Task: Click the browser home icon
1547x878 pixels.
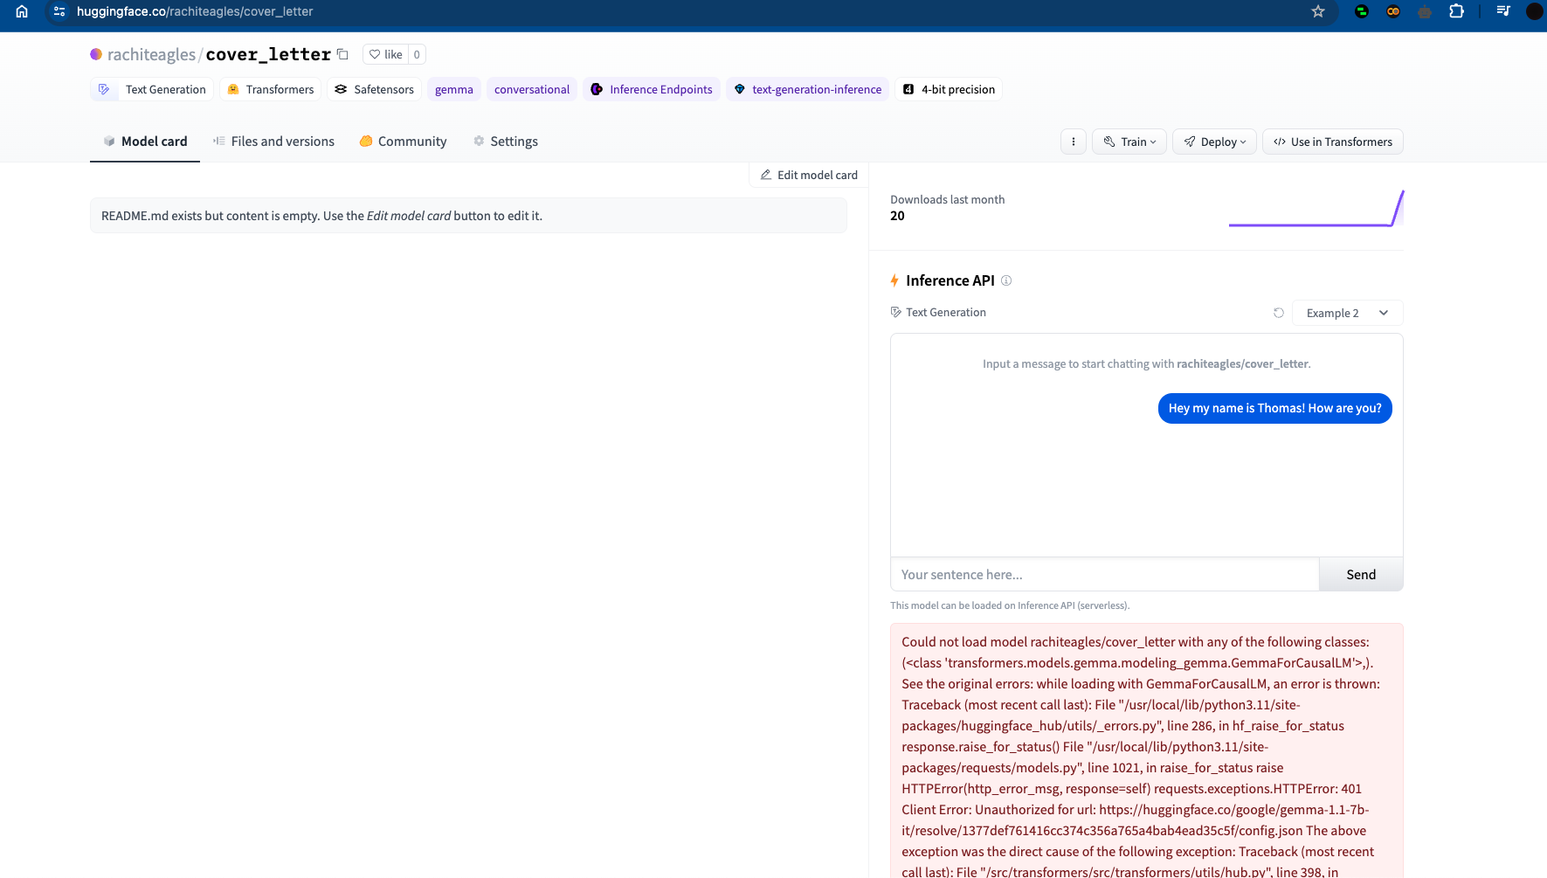Action: 22,11
